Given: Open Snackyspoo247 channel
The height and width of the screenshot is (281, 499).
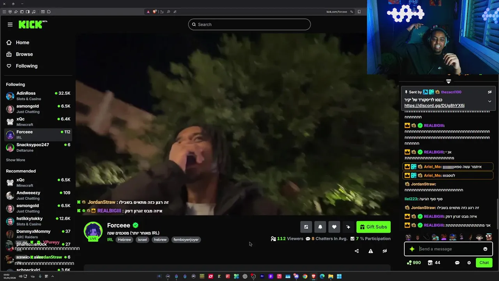Looking at the screenshot, I should tap(38, 148).
